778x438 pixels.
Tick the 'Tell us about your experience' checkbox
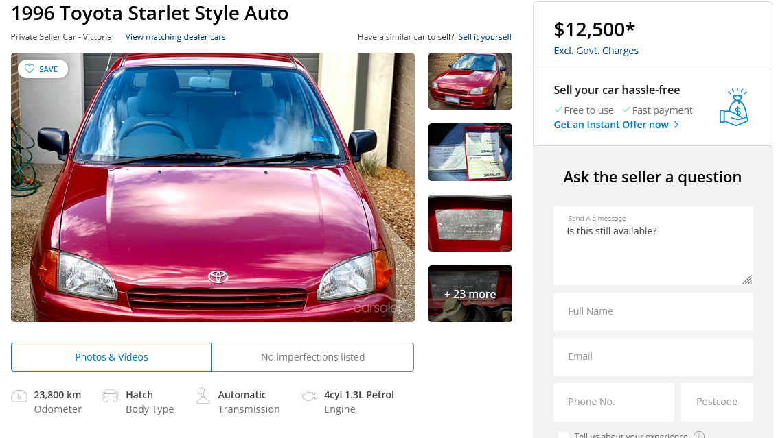pyautogui.click(x=564, y=435)
